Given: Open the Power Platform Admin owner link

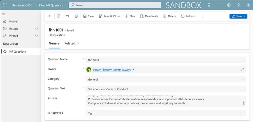Looking at the screenshot, I should tap(112, 70).
